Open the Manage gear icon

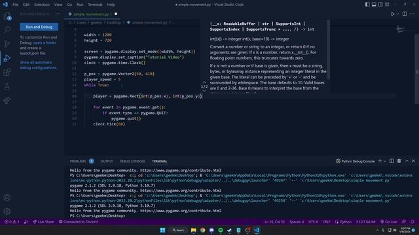(7, 211)
